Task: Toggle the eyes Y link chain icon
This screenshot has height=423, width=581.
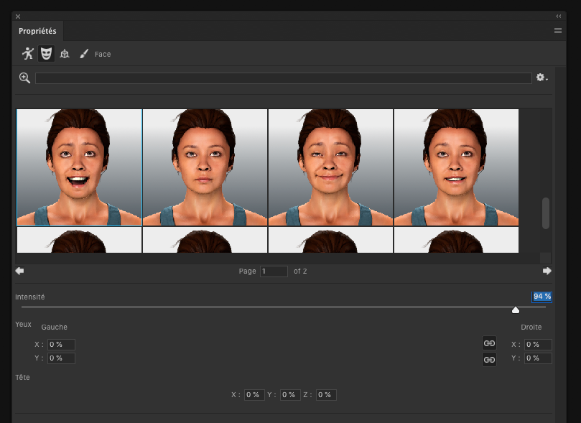Action: pos(489,359)
